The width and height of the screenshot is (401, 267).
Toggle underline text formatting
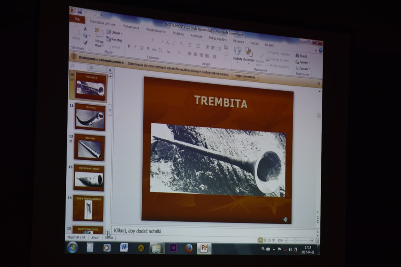click(x=141, y=48)
